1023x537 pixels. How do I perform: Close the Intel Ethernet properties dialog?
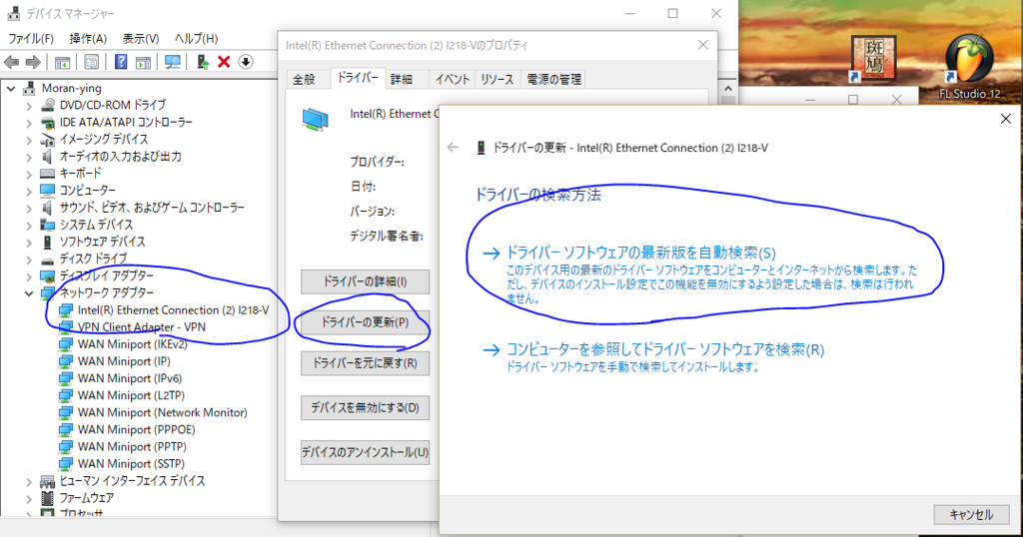[702, 45]
